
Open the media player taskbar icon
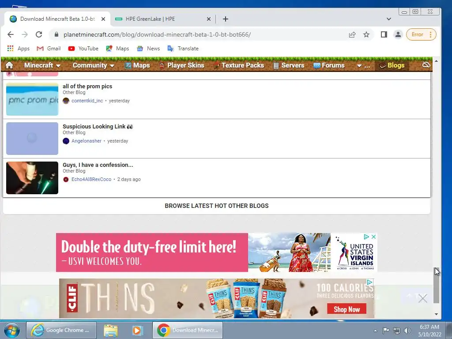(138, 330)
